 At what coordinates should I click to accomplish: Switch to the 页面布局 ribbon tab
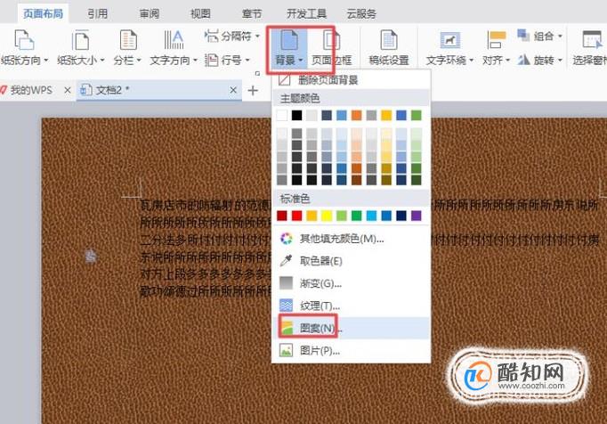pyautogui.click(x=43, y=14)
